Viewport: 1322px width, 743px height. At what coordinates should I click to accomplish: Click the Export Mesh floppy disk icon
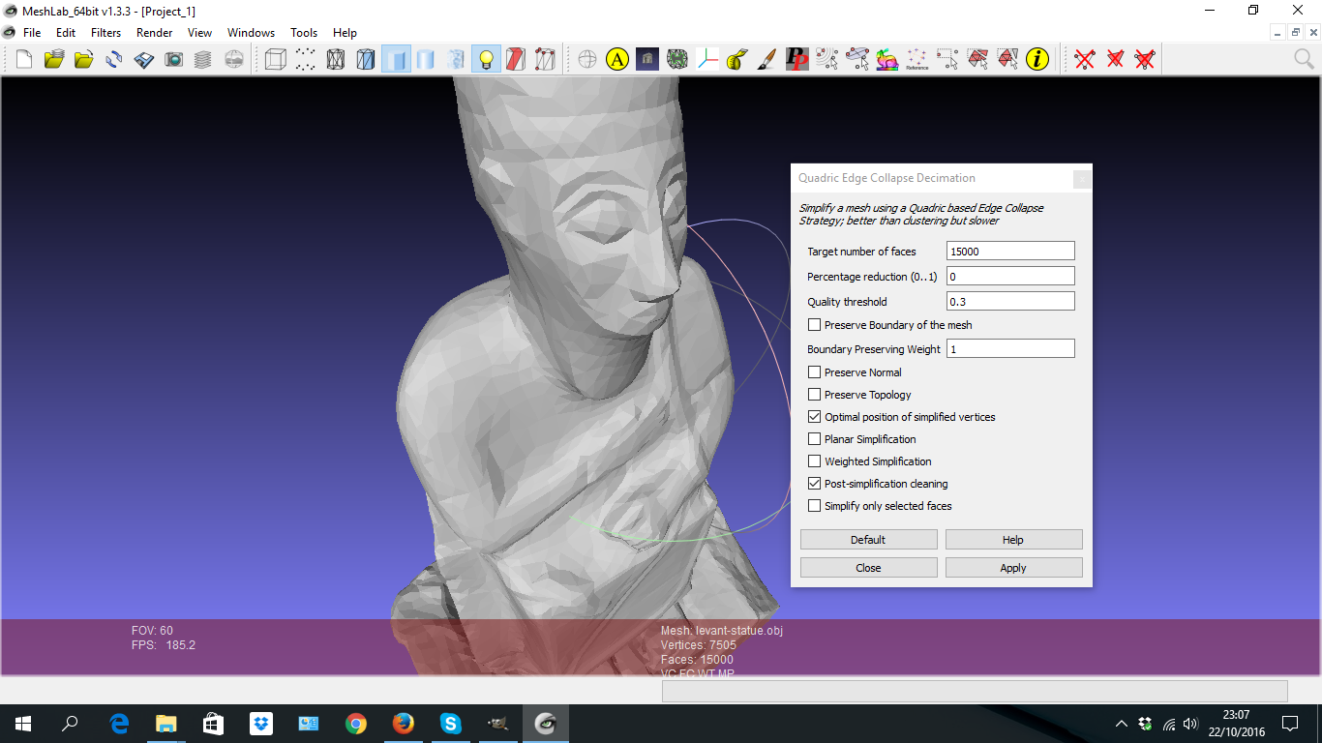click(x=143, y=60)
